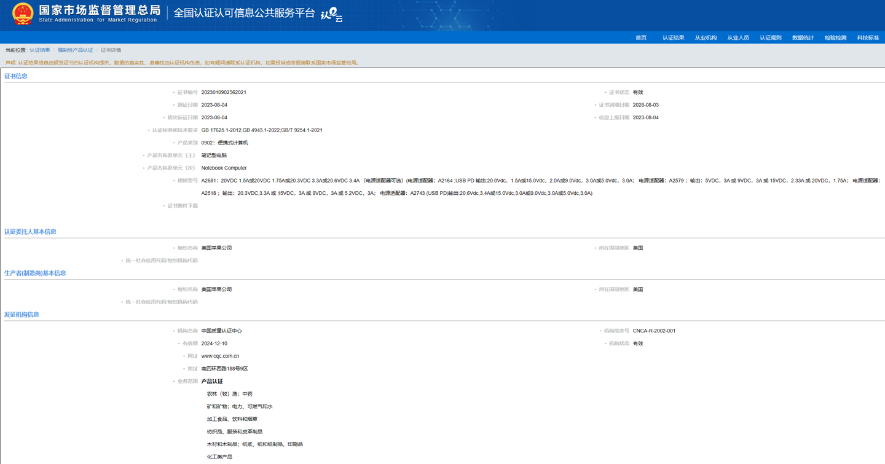Click the address 南四环西路188号9区
The height and width of the screenshot is (464, 885).
[x=224, y=369]
